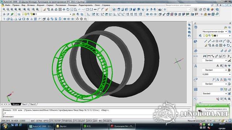Pick the Rectangle tool in dashboard panel
Viewport: 232px width, 130px height.
pos(221,41)
